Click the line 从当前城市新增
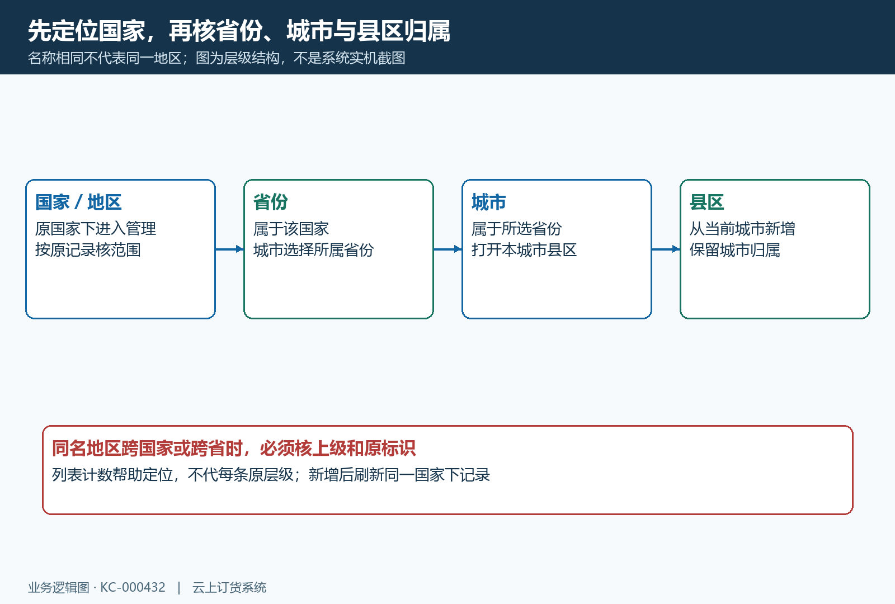 click(x=742, y=229)
